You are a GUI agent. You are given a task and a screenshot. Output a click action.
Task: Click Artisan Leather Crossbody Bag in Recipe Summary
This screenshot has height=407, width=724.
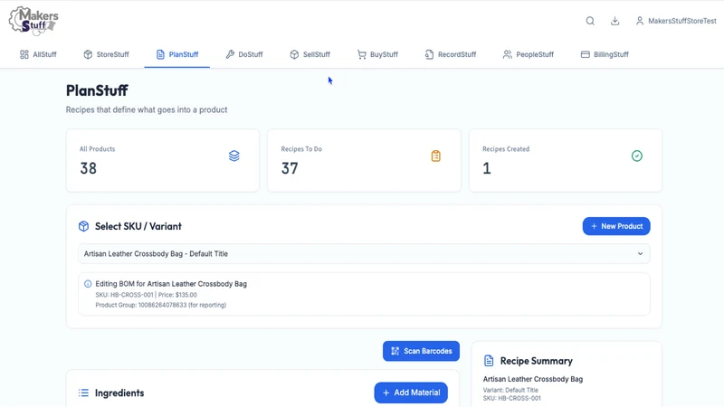pyautogui.click(x=533, y=379)
